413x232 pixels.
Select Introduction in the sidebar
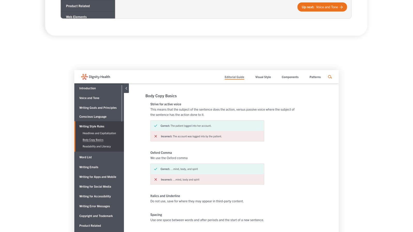(88, 88)
